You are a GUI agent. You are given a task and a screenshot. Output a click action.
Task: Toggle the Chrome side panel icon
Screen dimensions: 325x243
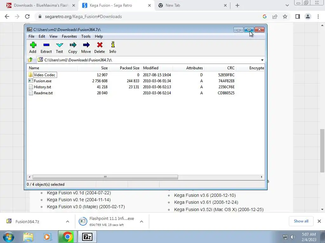pyautogui.click(x=298, y=16)
